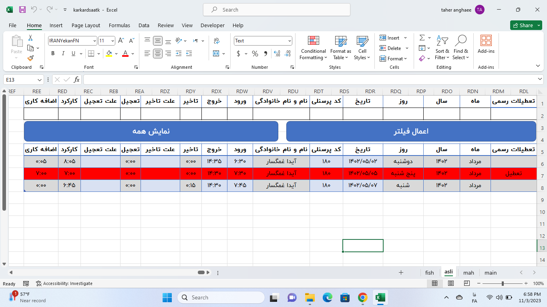This screenshot has width=547, height=307.
Task: Open the number format Text dropdown
Action: pyautogui.click(x=290, y=41)
